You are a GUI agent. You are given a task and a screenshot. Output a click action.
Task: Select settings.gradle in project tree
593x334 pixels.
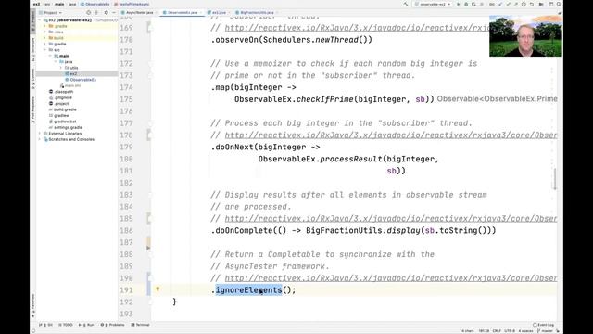tap(66, 128)
